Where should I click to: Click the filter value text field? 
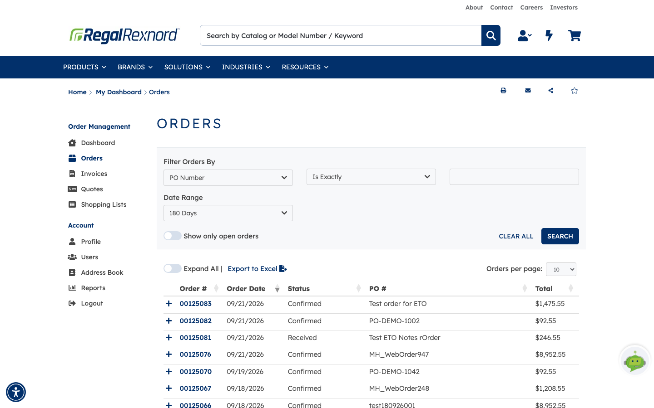coord(514,177)
